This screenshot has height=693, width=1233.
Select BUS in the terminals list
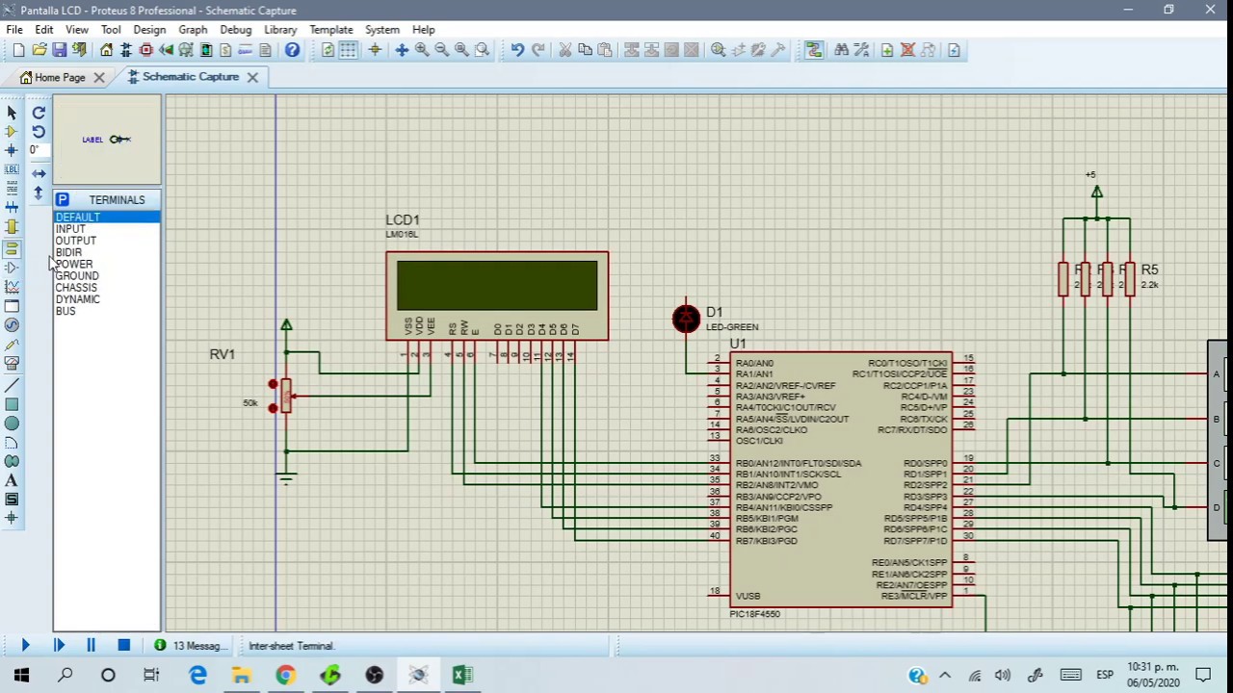coord(107,311)
